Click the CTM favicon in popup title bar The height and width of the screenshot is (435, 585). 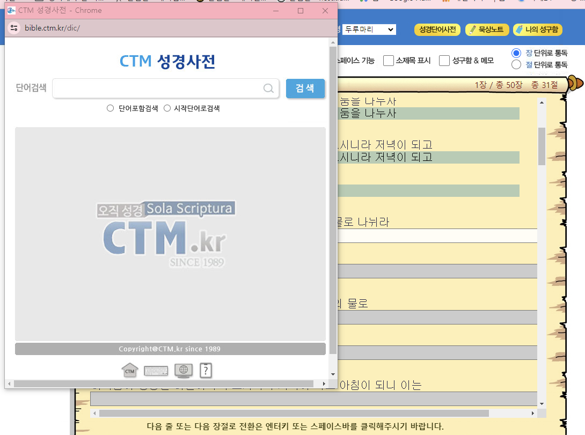pos(12,10)
